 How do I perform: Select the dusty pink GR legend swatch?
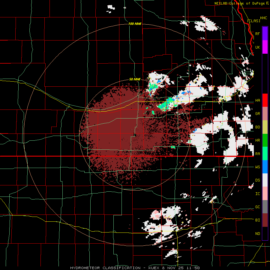(x=265, y=114)
